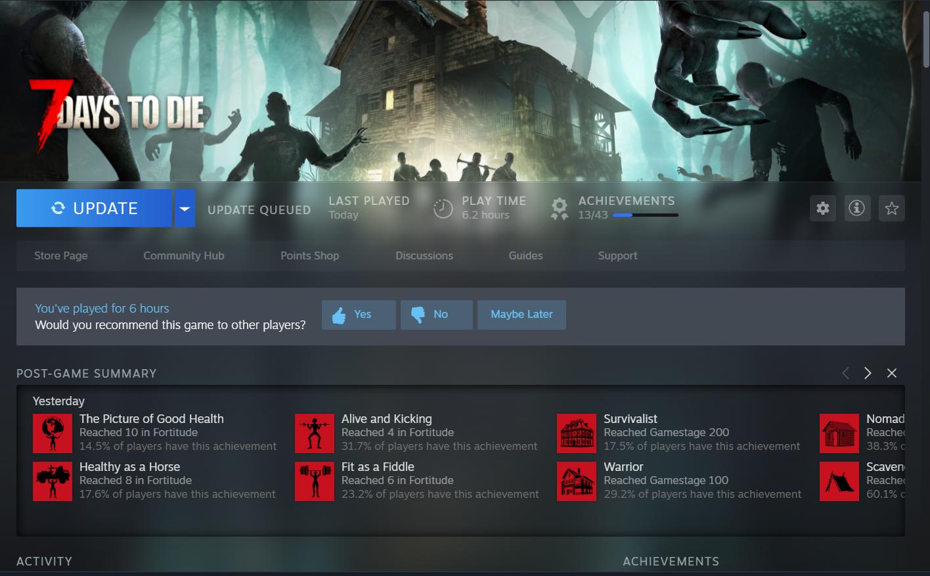Viewport: 930px width, 576px height.
Task: Click the achievements 13/43 progress bar
Action: [644, 215]
